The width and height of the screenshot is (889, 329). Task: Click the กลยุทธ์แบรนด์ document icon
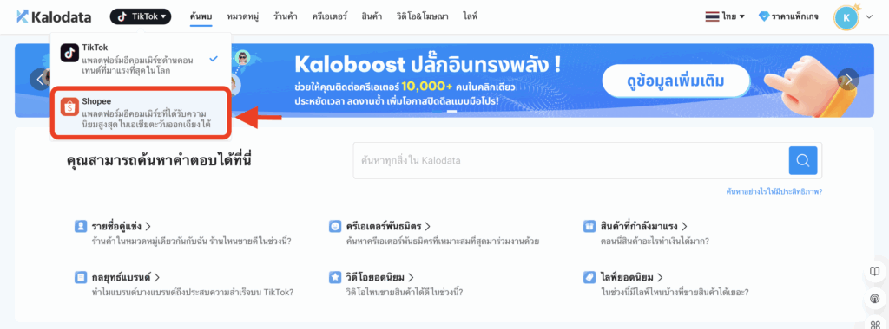coord(81,278)
